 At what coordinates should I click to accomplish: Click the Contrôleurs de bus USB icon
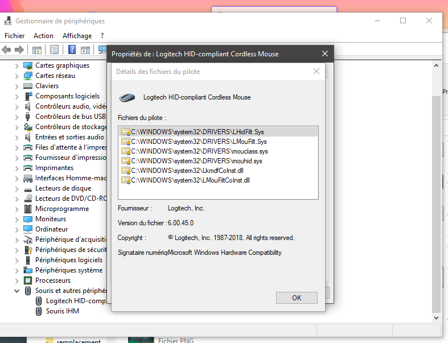[27, 117]
